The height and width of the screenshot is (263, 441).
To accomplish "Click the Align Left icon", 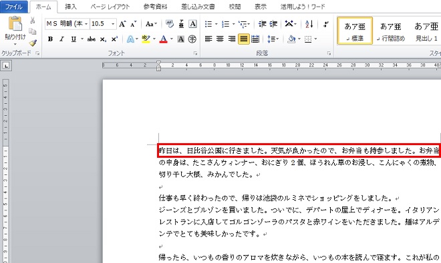I will tap(208, 39).
